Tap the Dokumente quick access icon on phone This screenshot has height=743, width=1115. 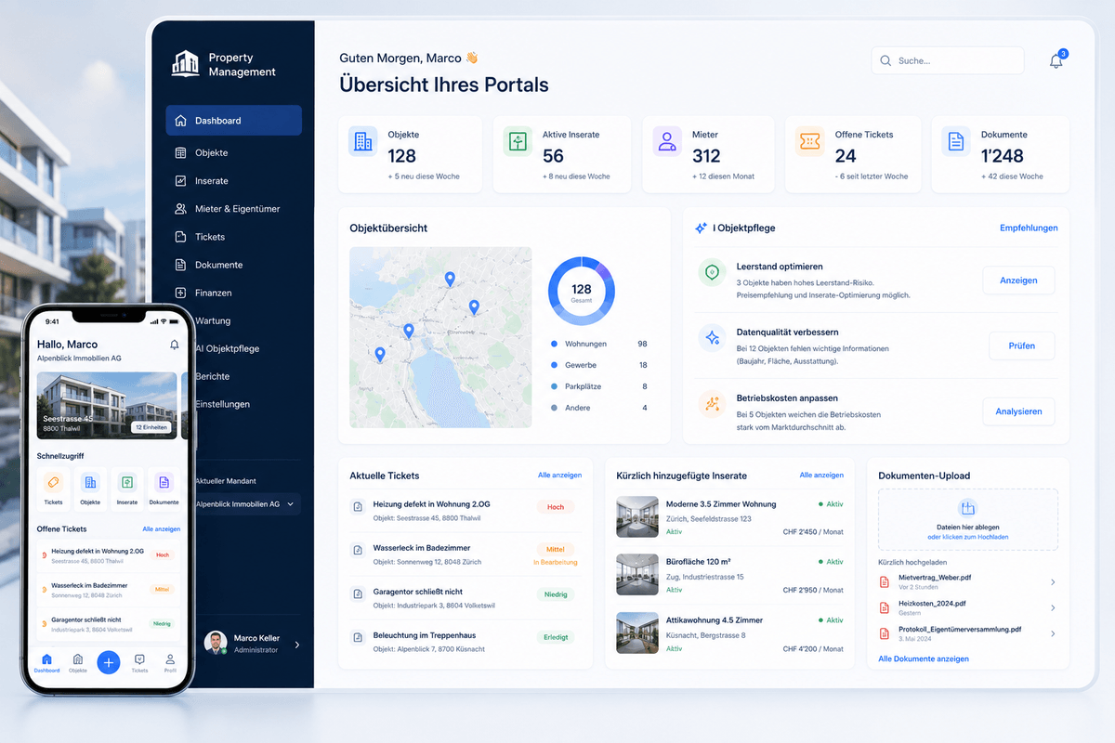pos(164,482)
